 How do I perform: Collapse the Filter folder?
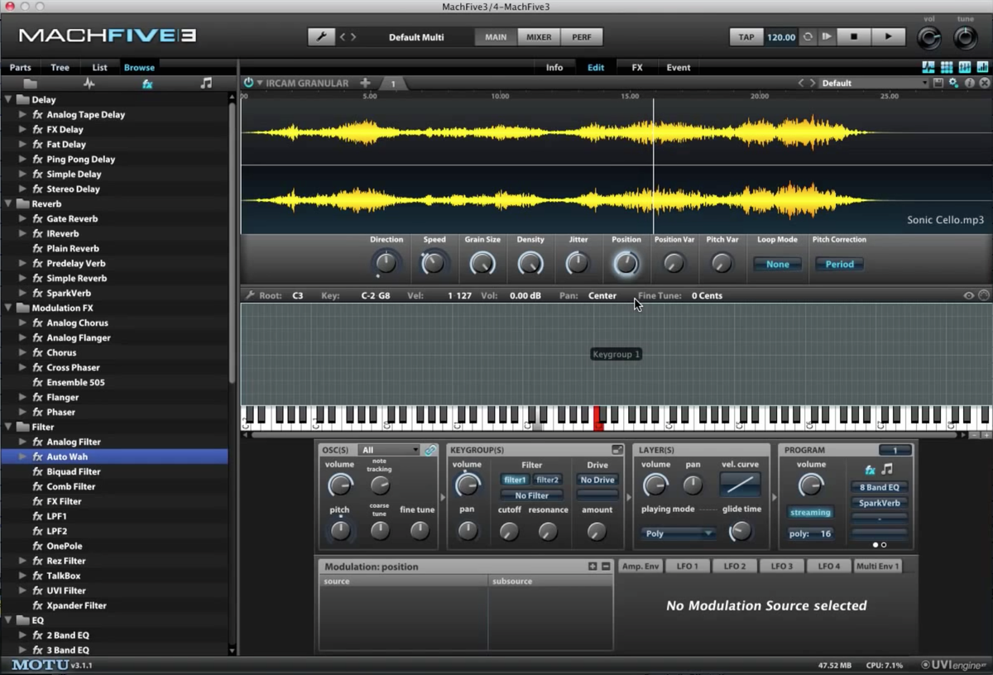(x=8, y=427)
